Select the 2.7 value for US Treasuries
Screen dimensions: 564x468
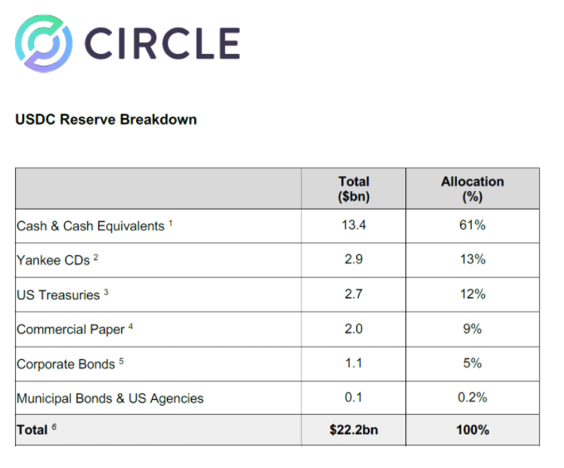[354, 294]
